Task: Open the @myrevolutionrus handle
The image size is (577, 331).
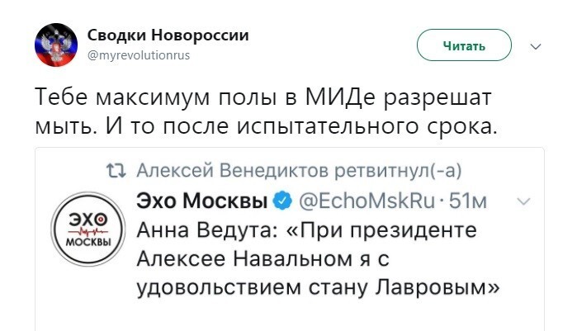Action: pyautogui.click(x=139, y=55)
